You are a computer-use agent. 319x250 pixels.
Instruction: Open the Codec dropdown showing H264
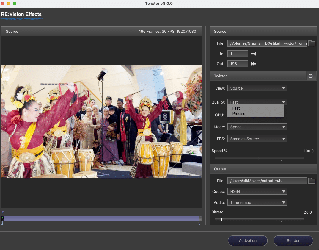click(257, 191)
